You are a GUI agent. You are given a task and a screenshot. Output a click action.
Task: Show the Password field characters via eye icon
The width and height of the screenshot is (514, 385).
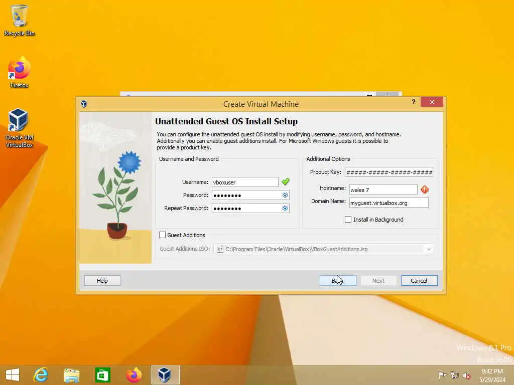coord(285,195)
